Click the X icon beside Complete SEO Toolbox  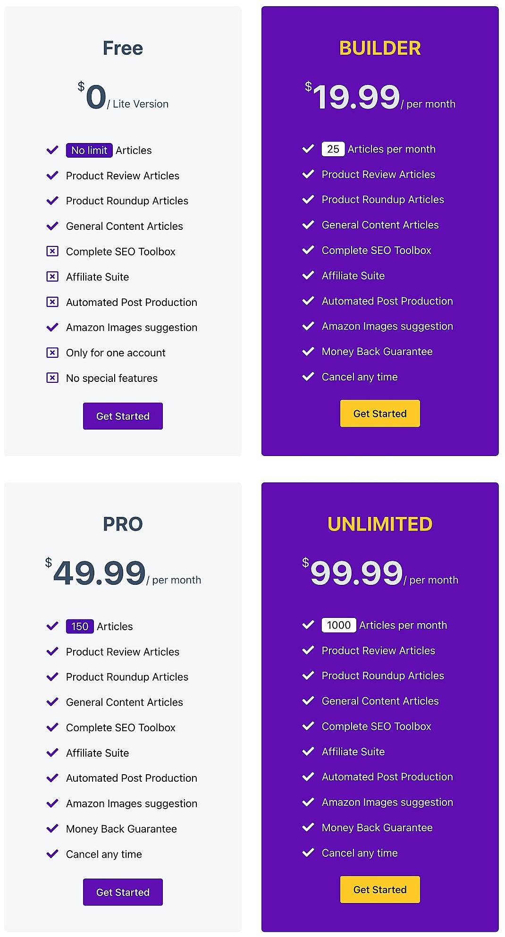click(52, 252)
